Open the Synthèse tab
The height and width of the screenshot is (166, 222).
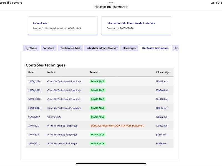(x=31, y=48)
